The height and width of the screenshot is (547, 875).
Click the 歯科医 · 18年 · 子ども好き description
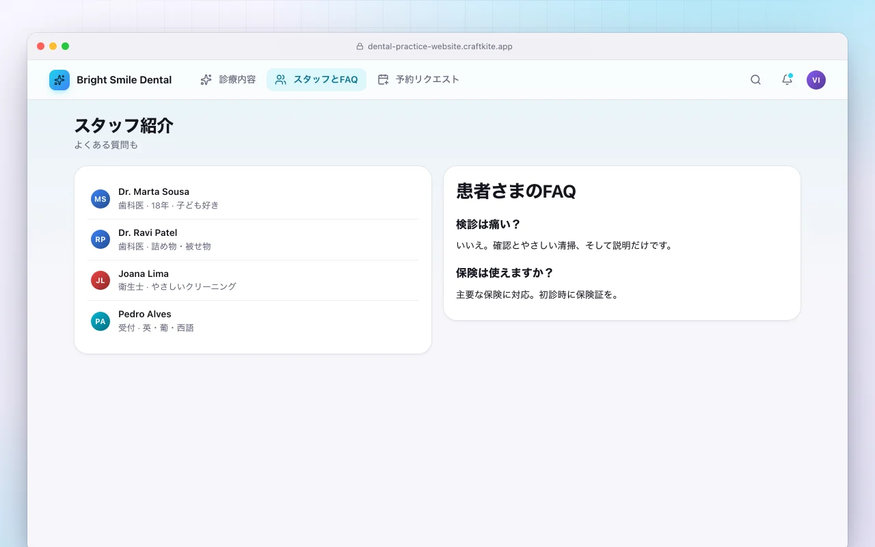click(169, 205)
